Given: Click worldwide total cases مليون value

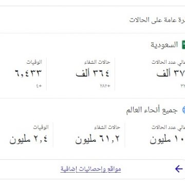Looking at the screenshot, I should (168, 139).
